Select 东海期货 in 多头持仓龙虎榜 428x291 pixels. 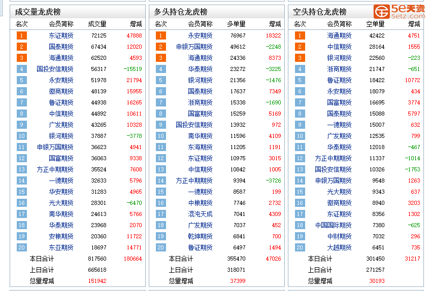pos(200,147)
